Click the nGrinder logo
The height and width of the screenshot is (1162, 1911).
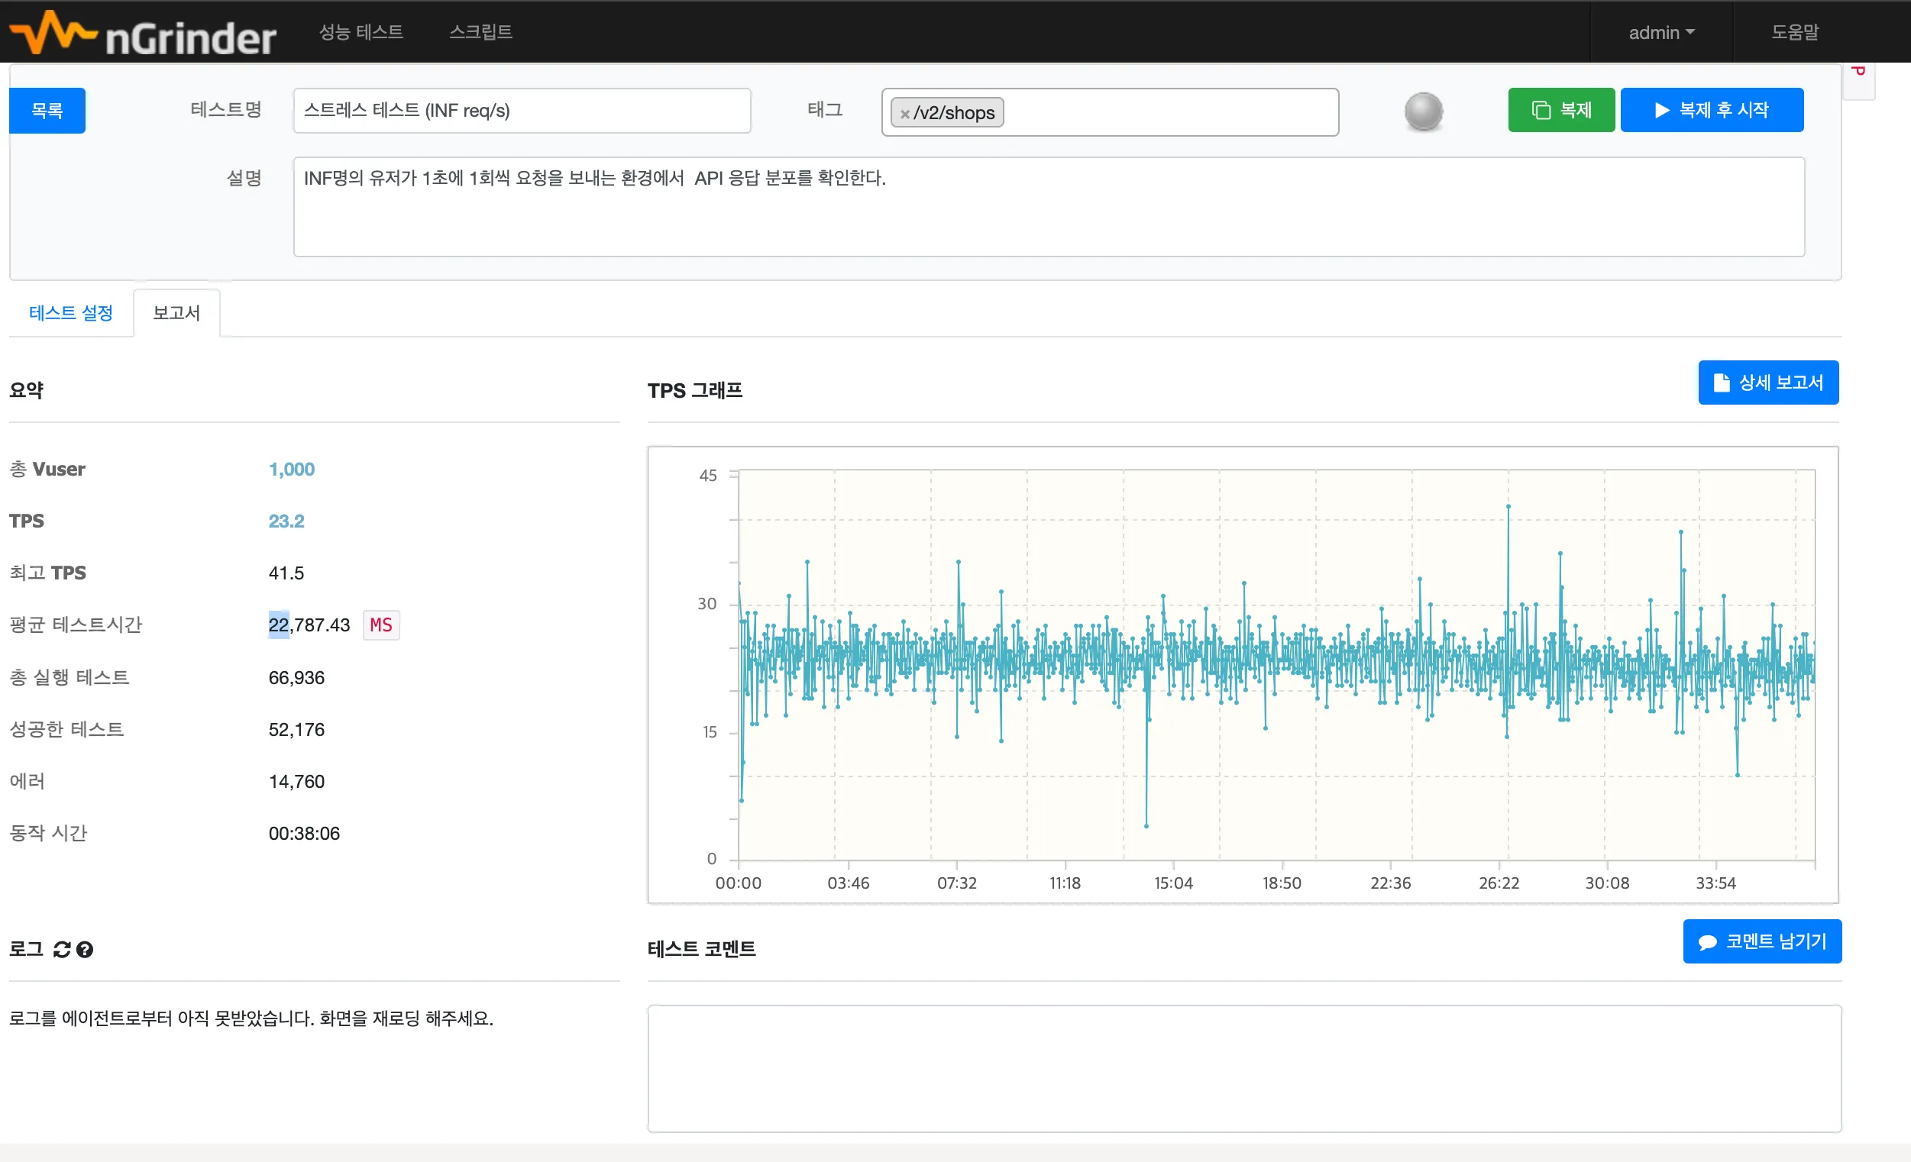143,33
